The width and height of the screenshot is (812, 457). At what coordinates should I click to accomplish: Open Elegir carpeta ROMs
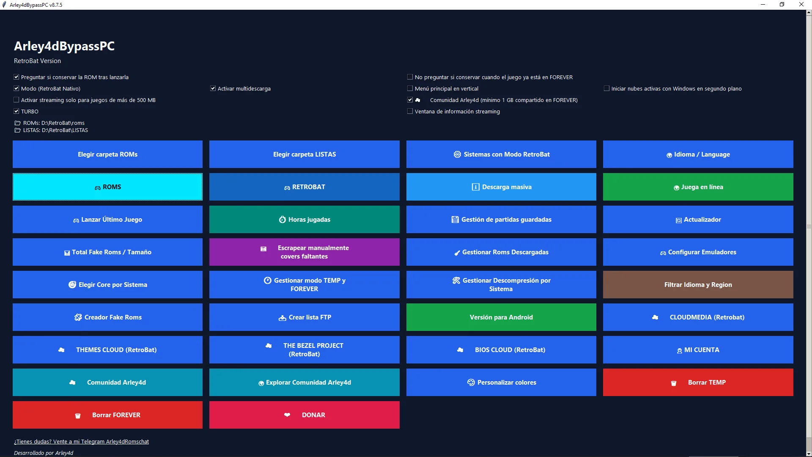coord(107,154)
